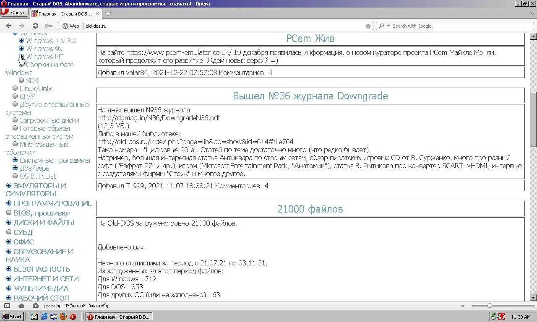Expand the ДИСКИ И ФАЙЛЫ section

coord(9,222)
